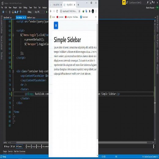Open the Facebook bookmark

click(84, 17)
